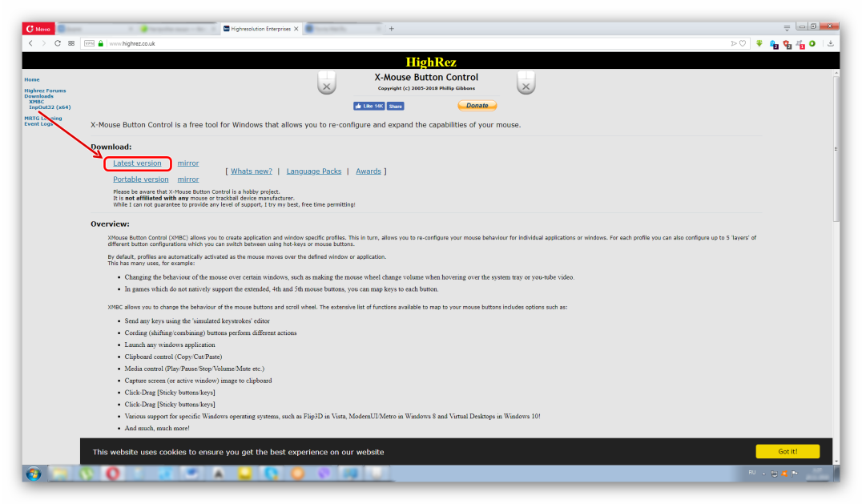This screenshot has width=862, height=504.
Task: Show hidden tray icons arrow
Action: pyautogui.click(x=763, y=474)
